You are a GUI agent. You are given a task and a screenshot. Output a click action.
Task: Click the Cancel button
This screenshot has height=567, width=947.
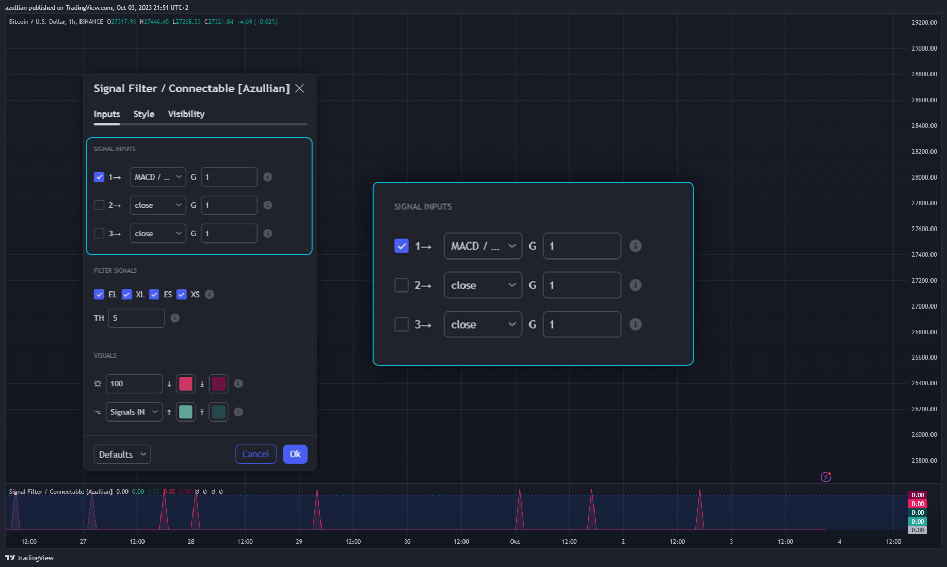point(256,454)
